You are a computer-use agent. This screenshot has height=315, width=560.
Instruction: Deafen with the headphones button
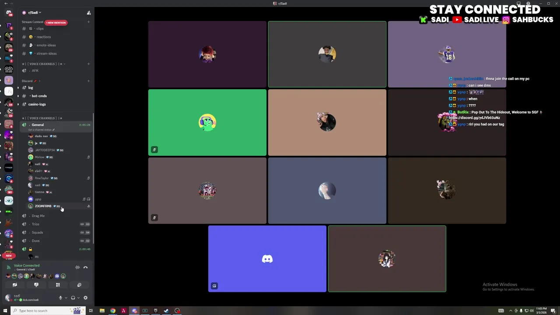pos(73,298)
